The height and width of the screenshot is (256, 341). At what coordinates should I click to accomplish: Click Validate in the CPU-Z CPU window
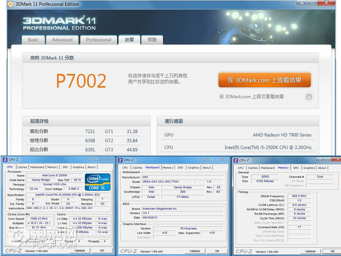79,251
